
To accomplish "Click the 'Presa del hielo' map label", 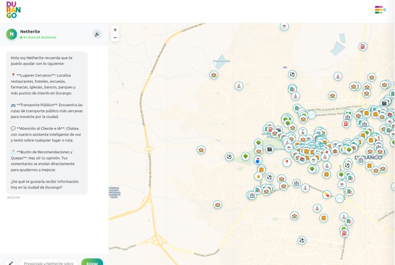I will click(222, 61).
